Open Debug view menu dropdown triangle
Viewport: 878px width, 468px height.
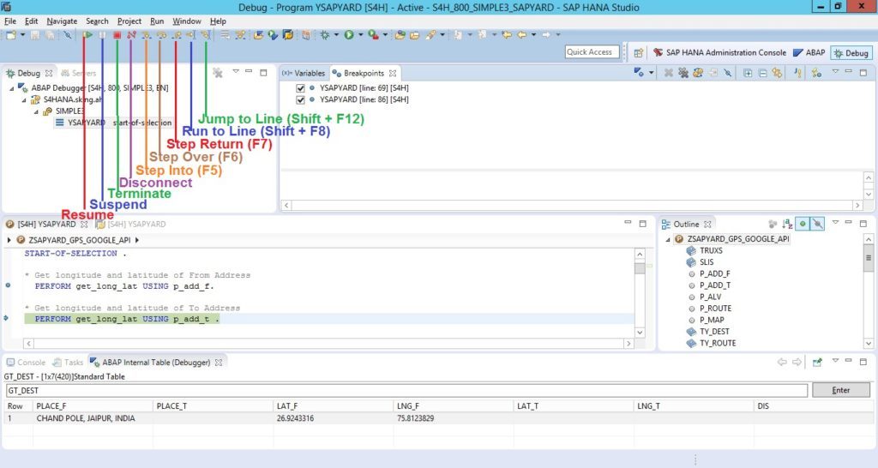236,72
